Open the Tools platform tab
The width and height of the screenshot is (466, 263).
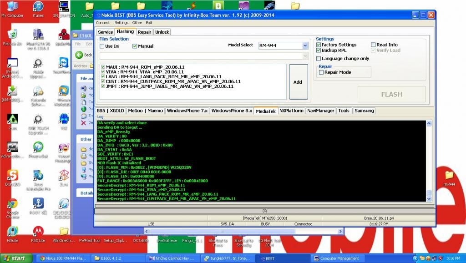coord(344,111)
